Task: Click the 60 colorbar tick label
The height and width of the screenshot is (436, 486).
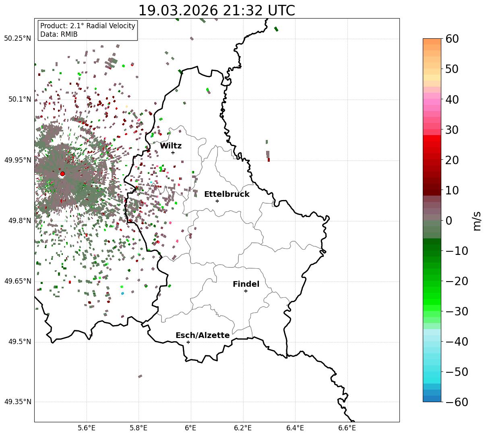Action: [451, 39]
